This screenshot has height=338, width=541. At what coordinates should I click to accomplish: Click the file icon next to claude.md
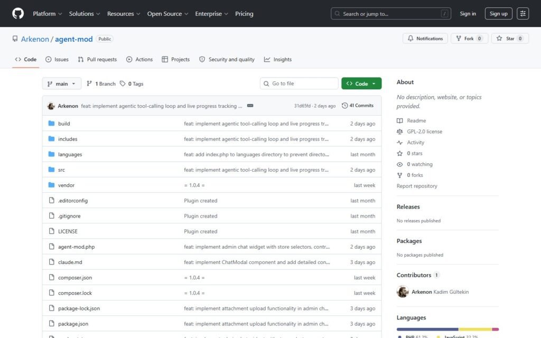pyautogui.click(x=51, y=262)
